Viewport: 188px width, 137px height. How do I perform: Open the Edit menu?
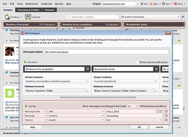12,4
